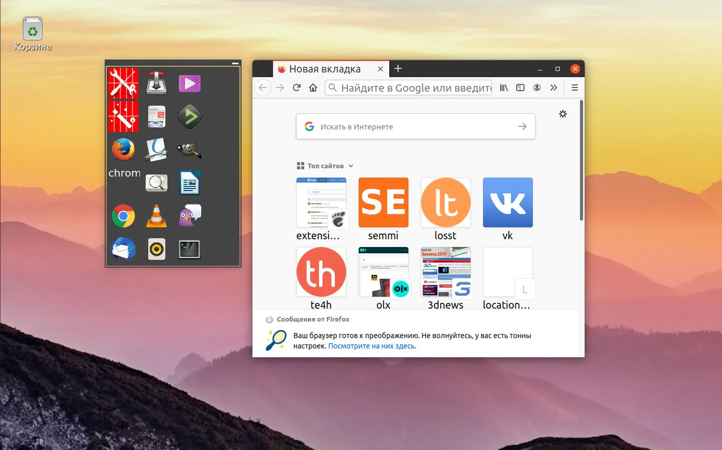
Task: Go back using Firefox back arrow
Action: point(263,88)
